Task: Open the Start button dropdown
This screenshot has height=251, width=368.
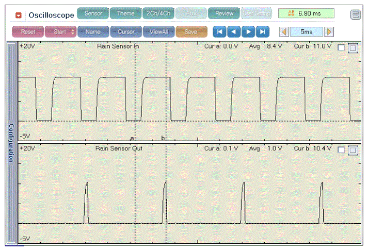Action: click(72, 32)
